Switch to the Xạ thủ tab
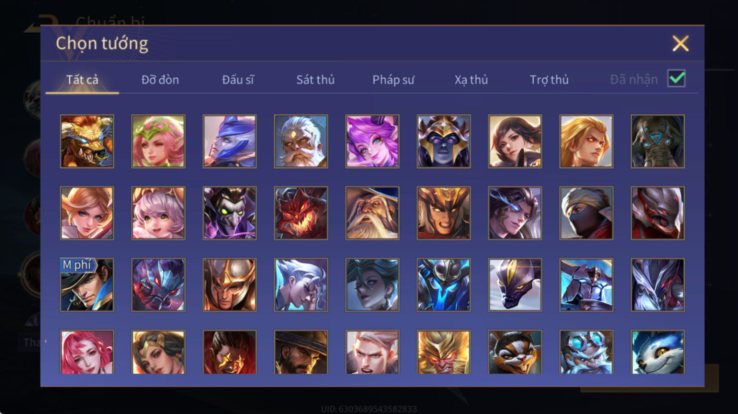Image resolution: width=738 pixels, height=414 pixels. pos(471,80)
